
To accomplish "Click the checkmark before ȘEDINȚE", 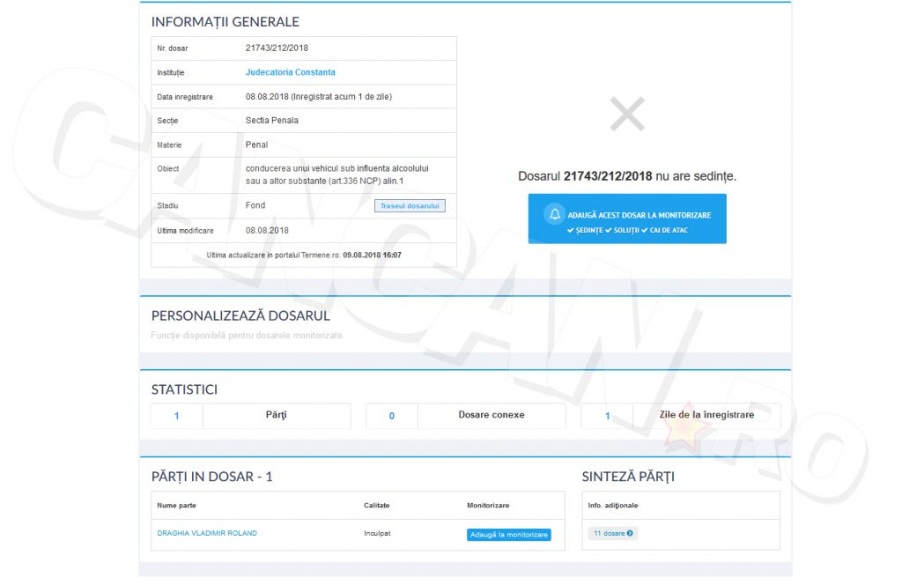I will point(571,230).
